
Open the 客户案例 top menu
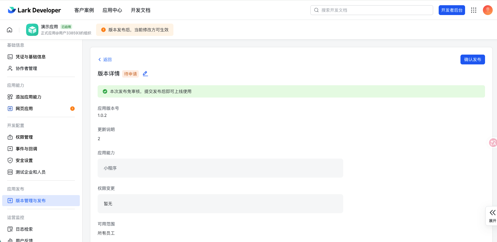[x=84, y=10]
